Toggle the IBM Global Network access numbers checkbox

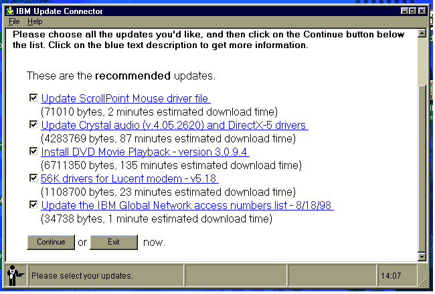pyautogui.click(x=33, y=205)
